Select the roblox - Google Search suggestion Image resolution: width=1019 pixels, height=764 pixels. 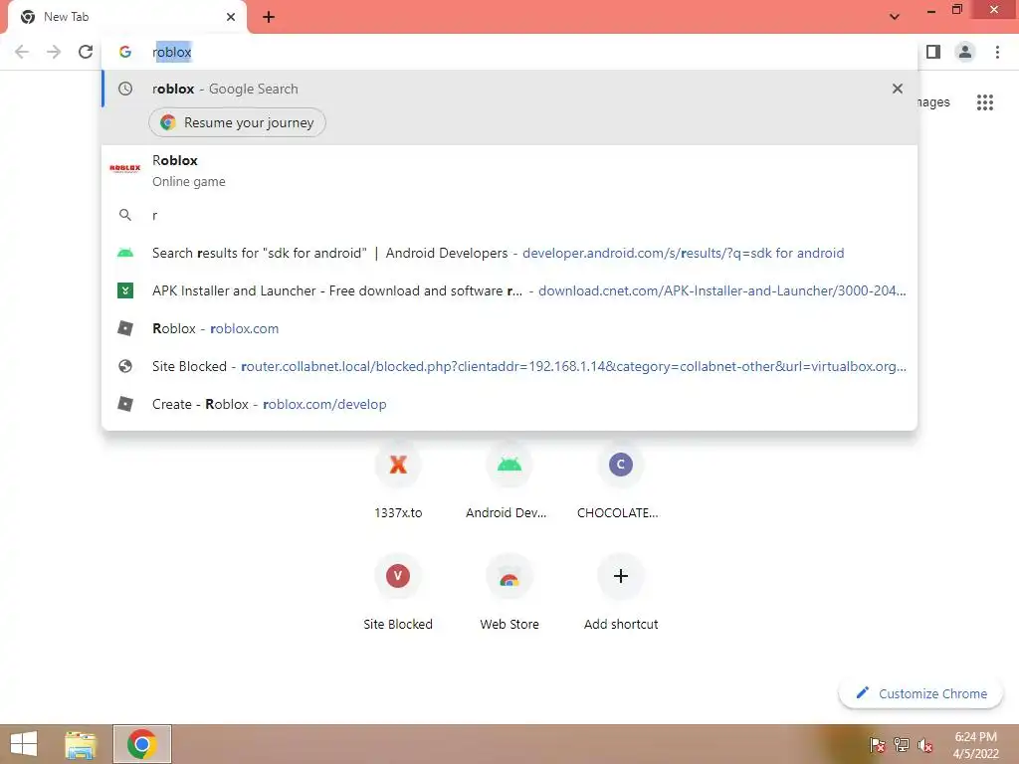pyautogui.click(x=509, y=89)
